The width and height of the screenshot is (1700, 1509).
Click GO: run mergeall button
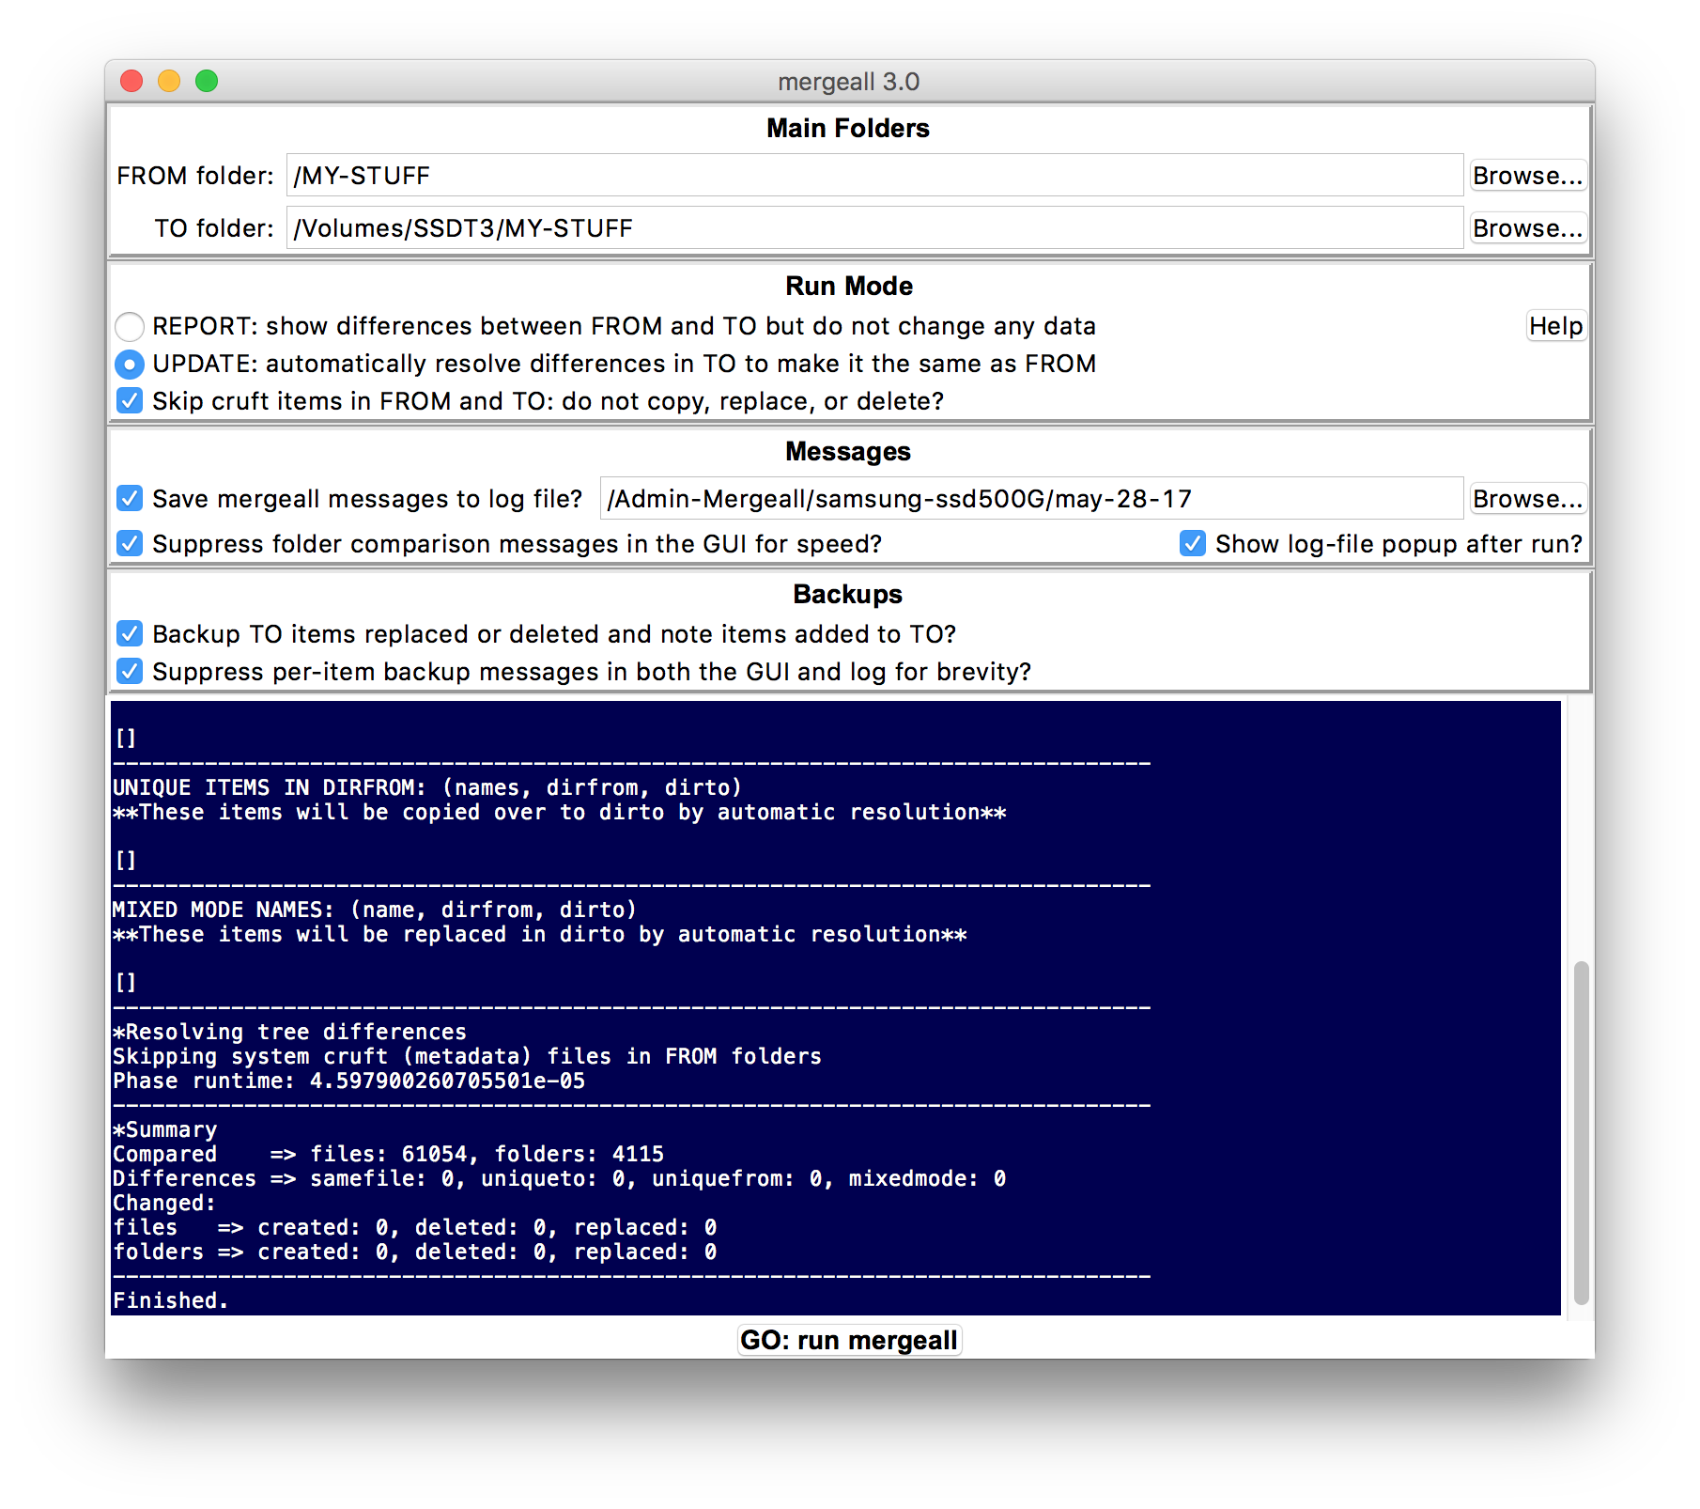point(849,1340)
